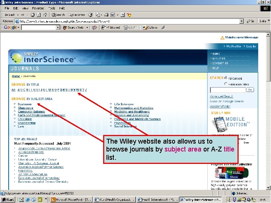This screenshot has height=203, width=271.
Task: Go to the browser Home page icon
Action: (x=45, y=15)
